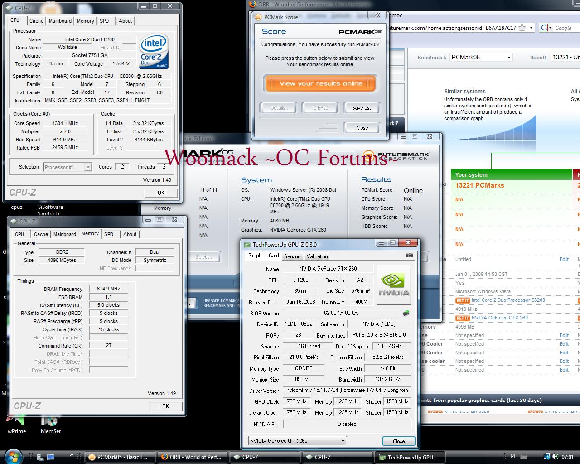Switch to PCMark05 Basic taskbar button
Image resolution: width=580 pixels, height=464 pixels.
tap(120, 457)
